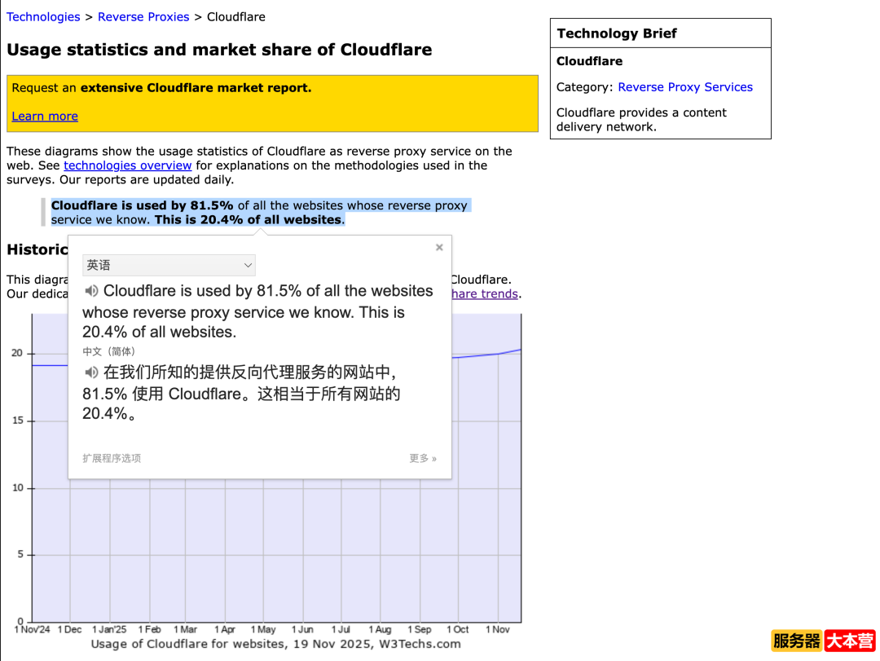Play audio of the English translation
880x661 pixels.
pyautogui.click(x=90, y=291)
